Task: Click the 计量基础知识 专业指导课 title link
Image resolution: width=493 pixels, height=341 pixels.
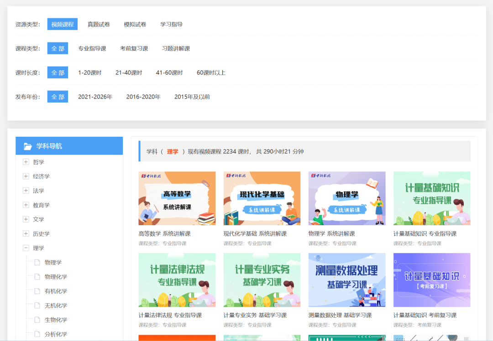Action: coord(425,233)
